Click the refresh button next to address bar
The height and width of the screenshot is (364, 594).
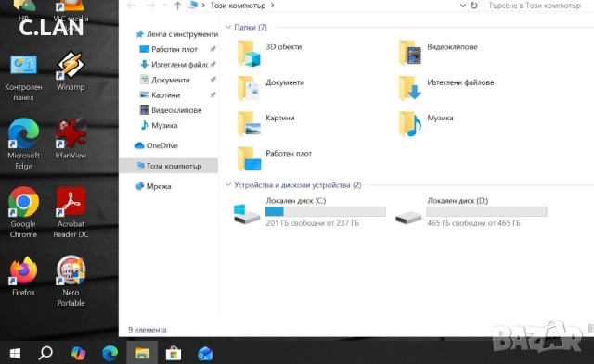[474, 6]
